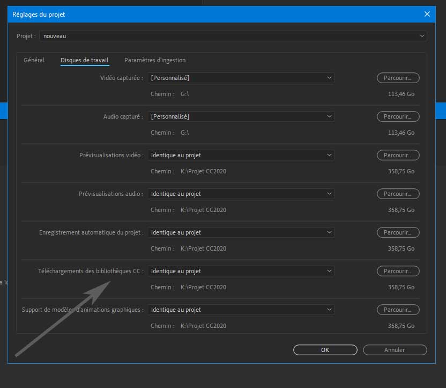This screenshot has width=446, height=388.
Task: Browse a folder for Audio capturé
Action: [x=398, y=116]
